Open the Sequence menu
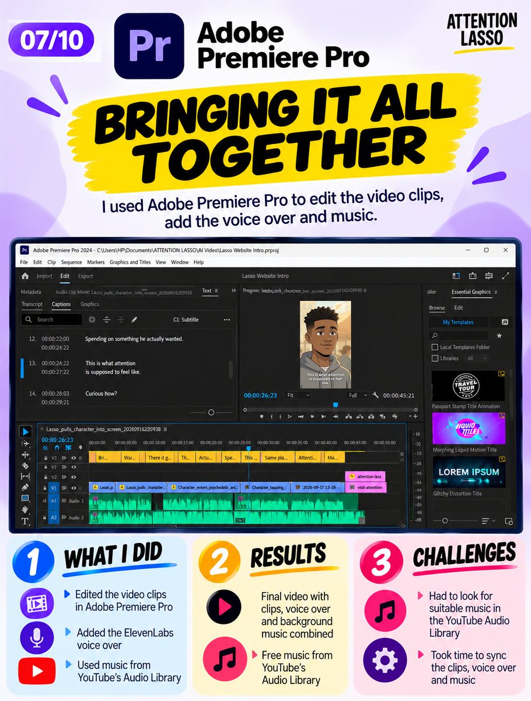Image resolution: width=531 pixels, height=701 pixels. click(x=72, y=262)
